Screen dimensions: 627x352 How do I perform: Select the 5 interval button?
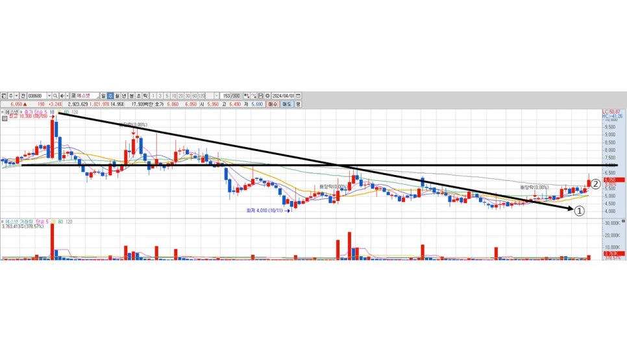pyautogui.click(x=167, y=96)
